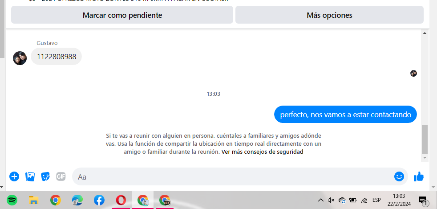Switch the ESP input language indicator
The width and height of the screenshot is (437, 209).
pos(376,200)
